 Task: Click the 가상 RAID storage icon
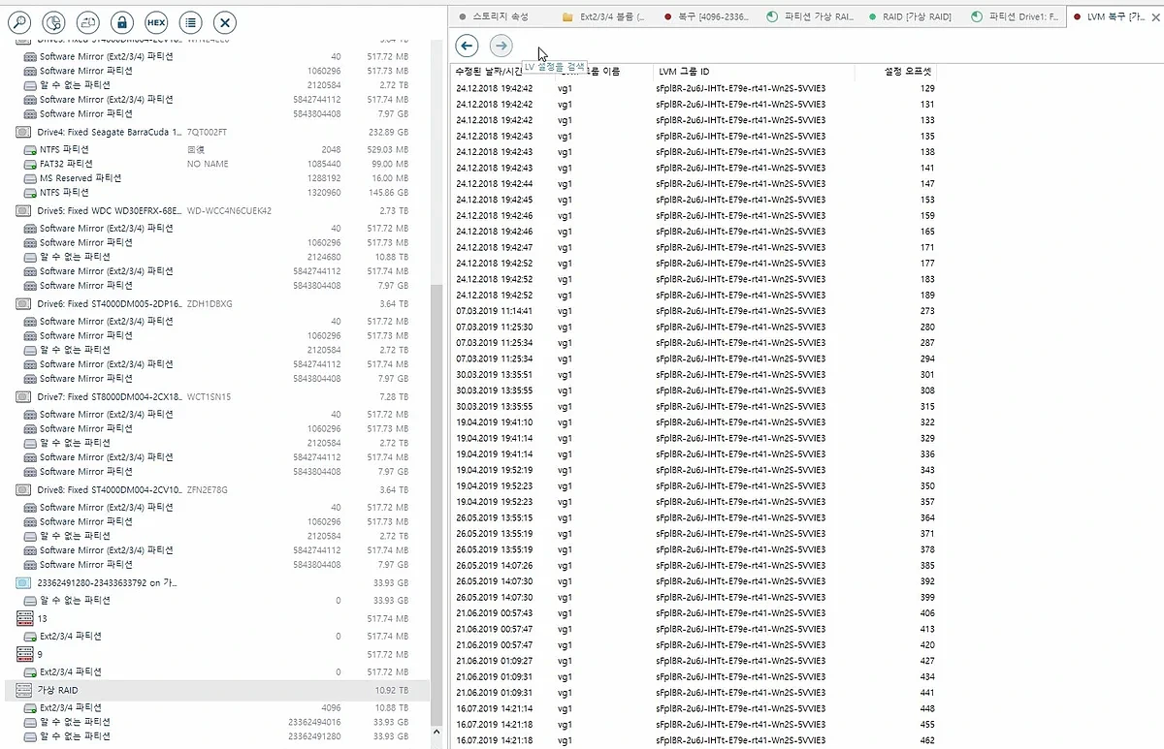pos(24,690)
